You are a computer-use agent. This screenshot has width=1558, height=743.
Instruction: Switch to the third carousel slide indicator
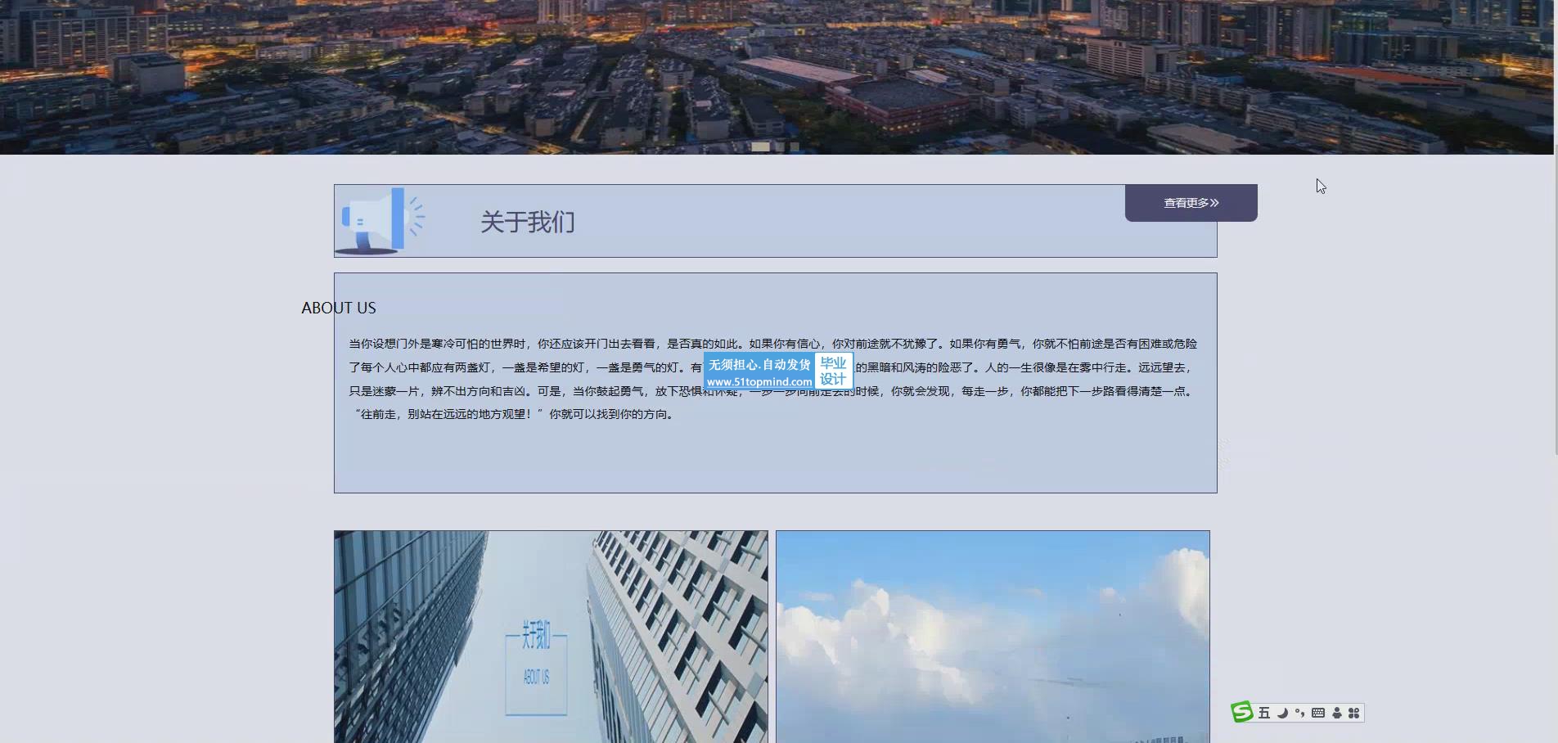(x=795, y=146)
